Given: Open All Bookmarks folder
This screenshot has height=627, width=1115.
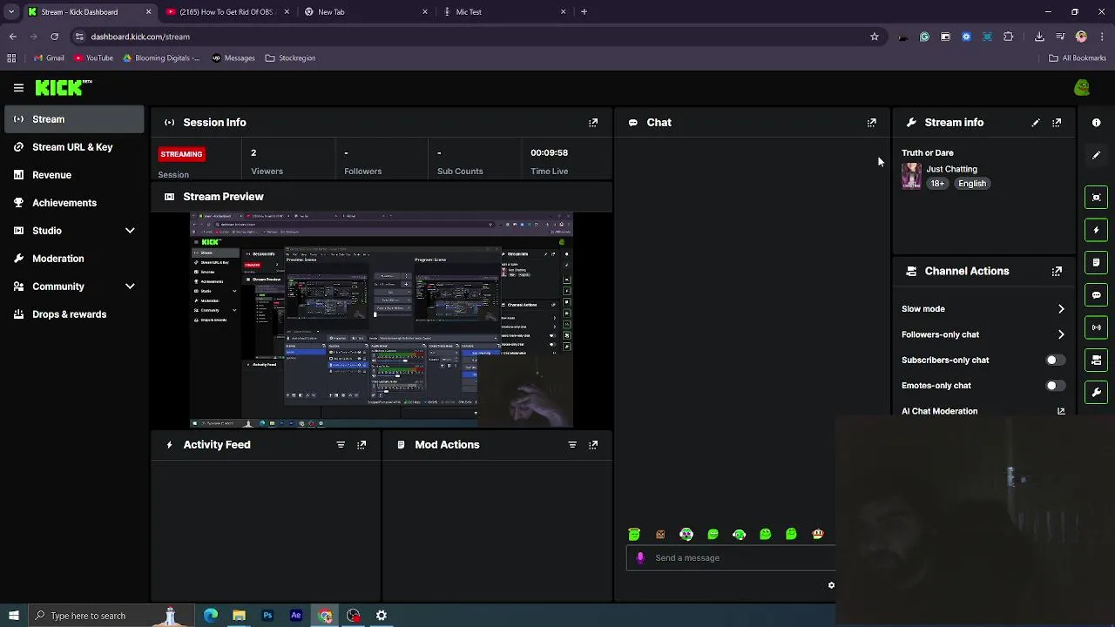Looking at the screenshot, I should 1078,58.
